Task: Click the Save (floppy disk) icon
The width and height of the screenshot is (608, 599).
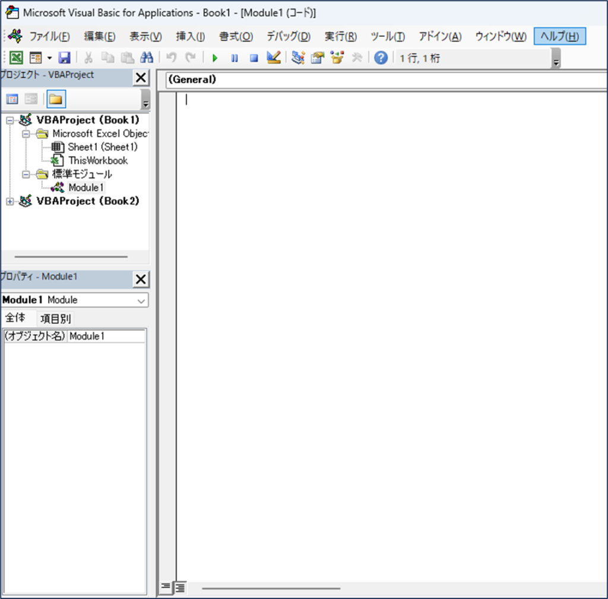Action: pos(64,58)
